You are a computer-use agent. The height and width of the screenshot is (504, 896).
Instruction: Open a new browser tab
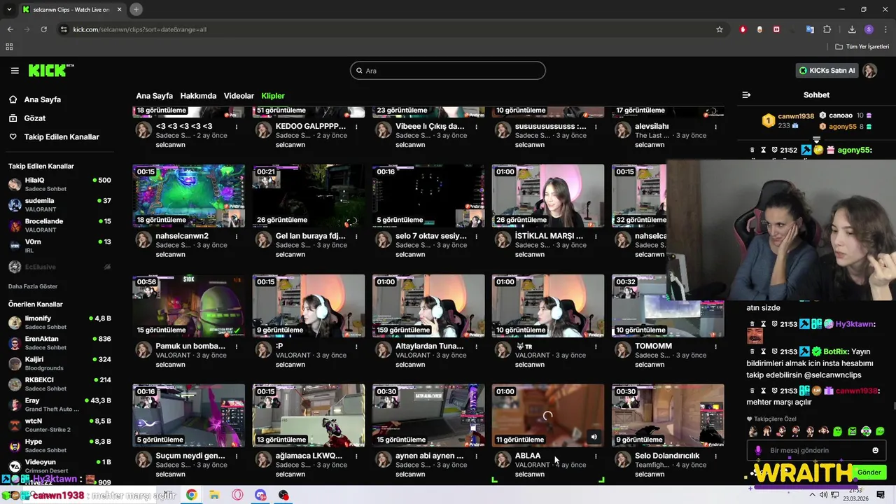[x=136, y=9]
